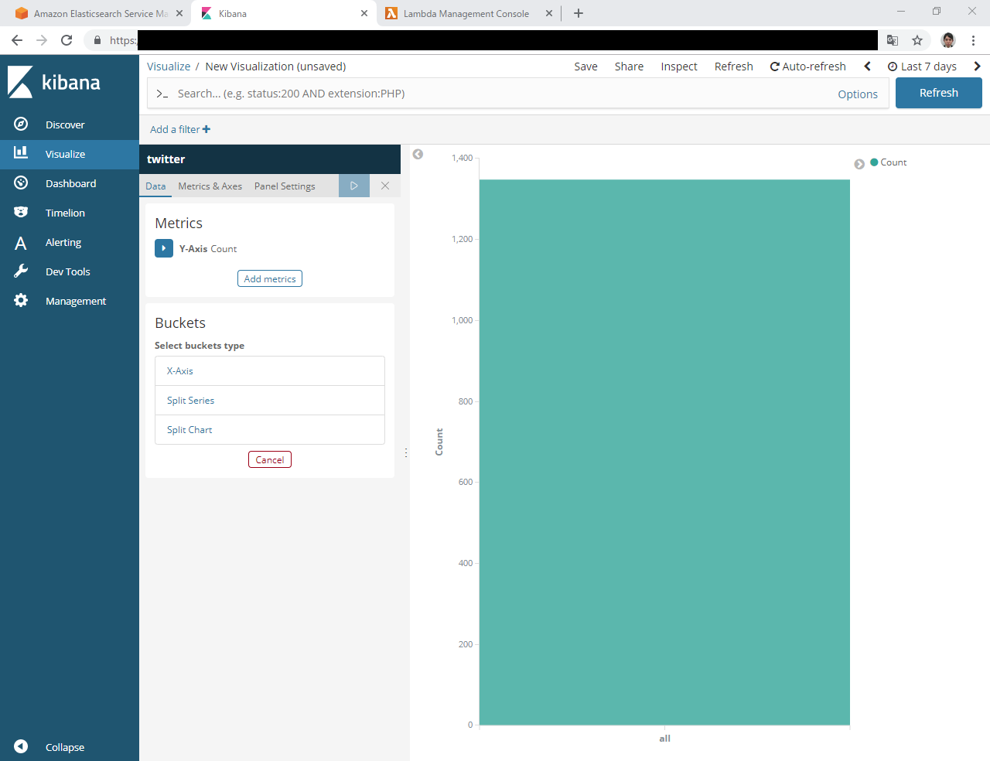The height and width of the screenshot is (761, 990).
Task: Expand the Y-Axis Count metric
Action: (164, 248)
